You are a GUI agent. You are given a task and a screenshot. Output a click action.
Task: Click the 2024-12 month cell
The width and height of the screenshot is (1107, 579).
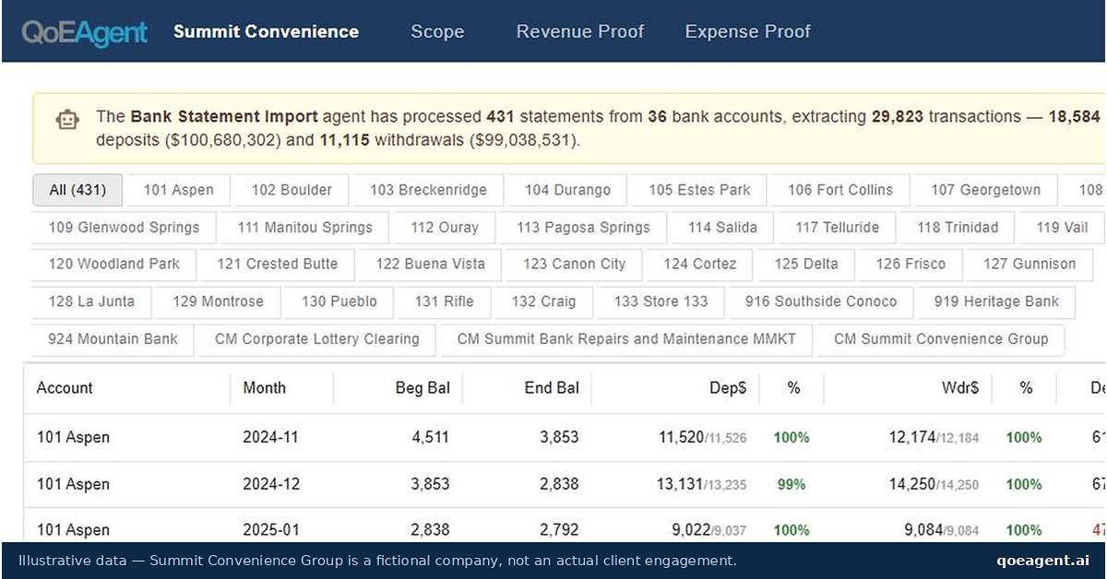(x=271, y=484)
